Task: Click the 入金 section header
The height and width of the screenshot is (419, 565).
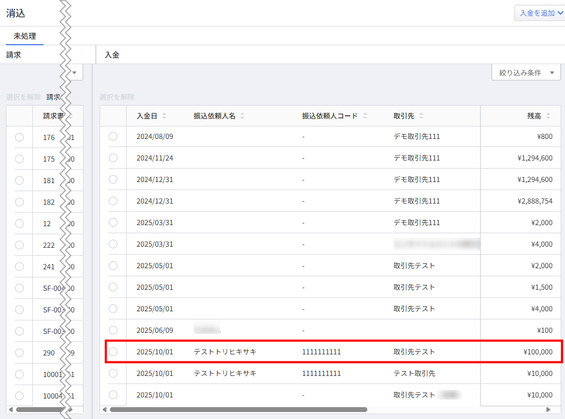Action: click(112, 55)
